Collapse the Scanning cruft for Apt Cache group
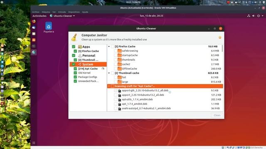266x149 pixels. click(x=109, y=86)
